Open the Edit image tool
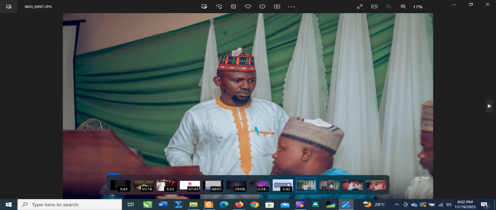The image size is (496, 210). [x=204, y=7]
